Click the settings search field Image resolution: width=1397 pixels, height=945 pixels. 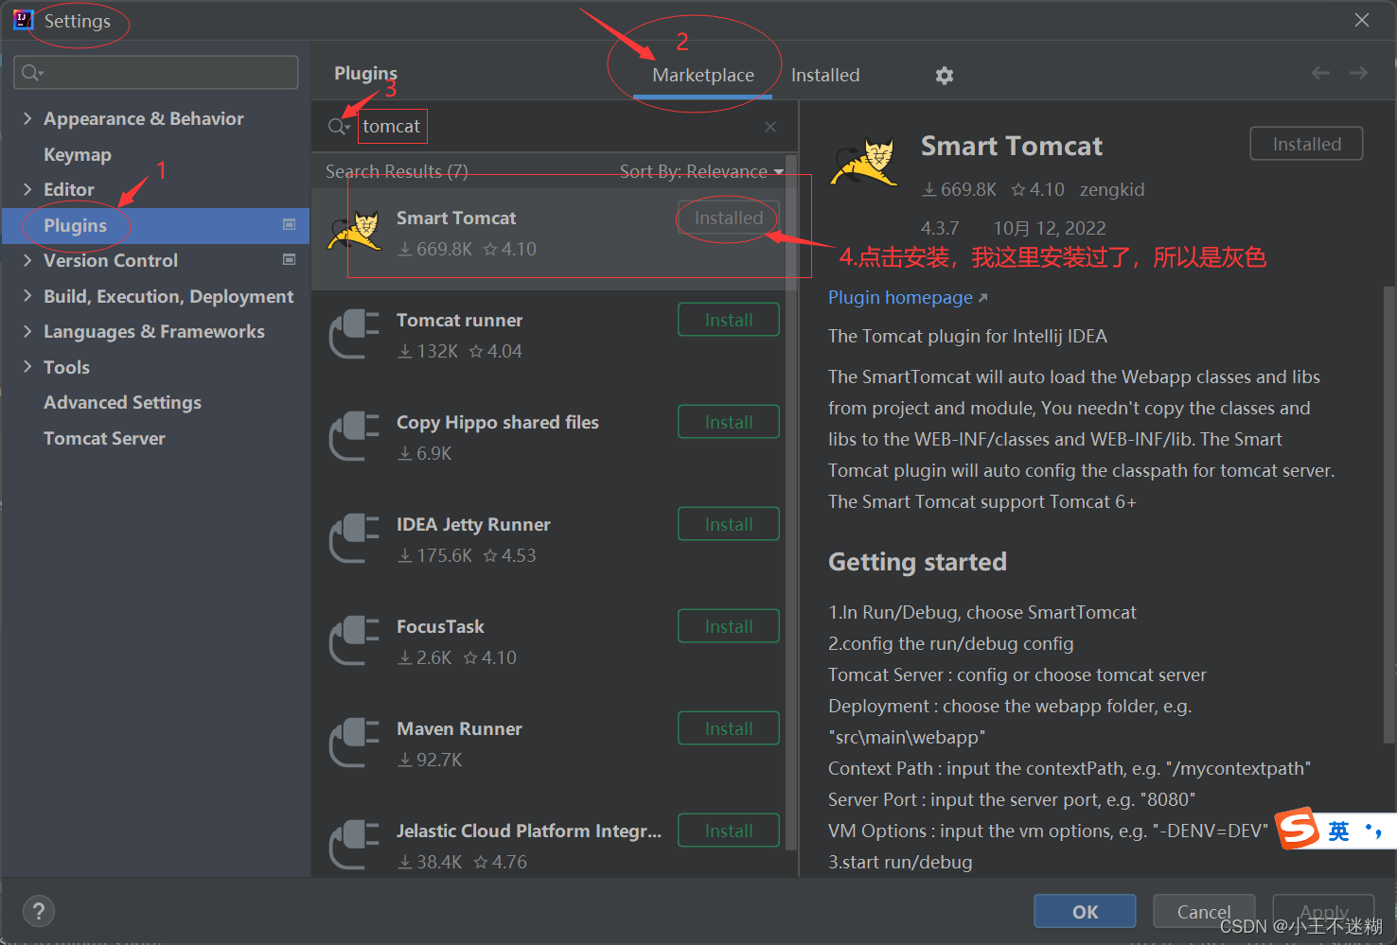point(156,73)
